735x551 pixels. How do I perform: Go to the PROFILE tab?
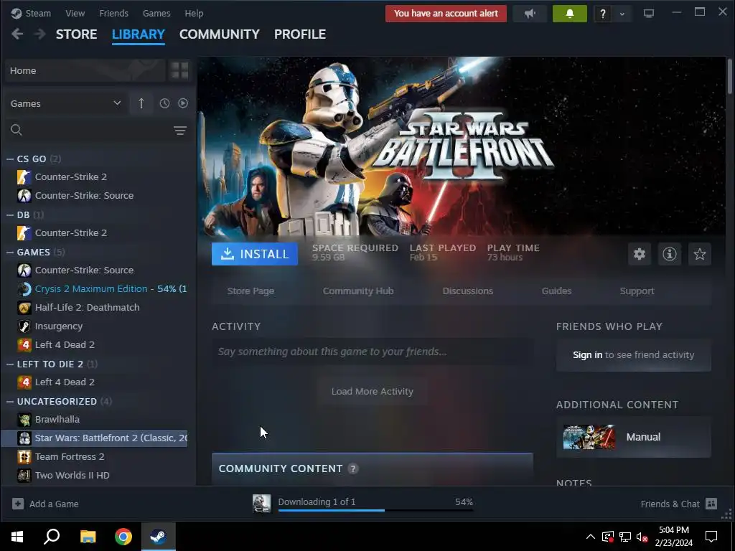pos(300,34)
